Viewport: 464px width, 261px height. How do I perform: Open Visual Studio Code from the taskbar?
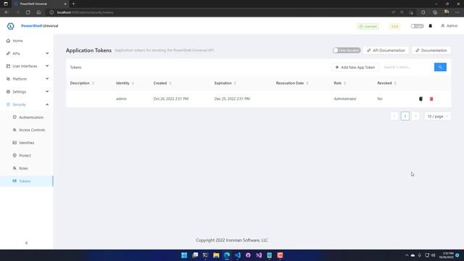click(237, 255)
